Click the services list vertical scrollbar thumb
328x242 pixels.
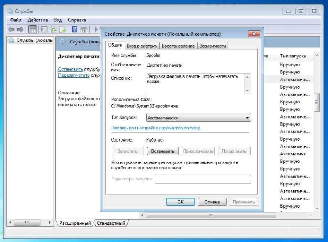tap(317, 102)
